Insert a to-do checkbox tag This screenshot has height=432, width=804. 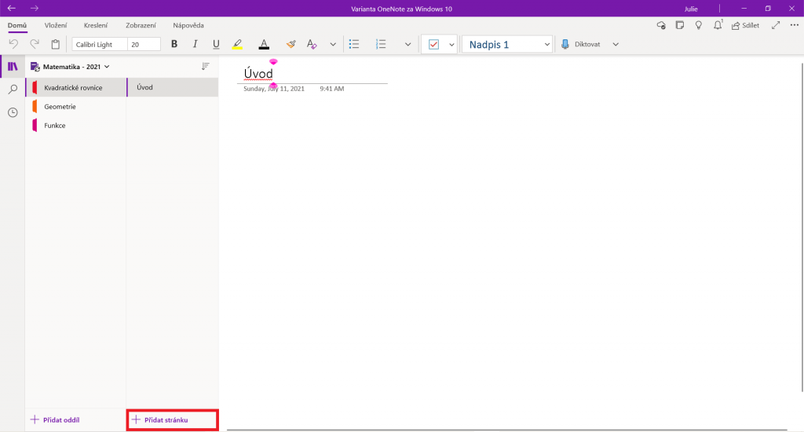point(433,45)
